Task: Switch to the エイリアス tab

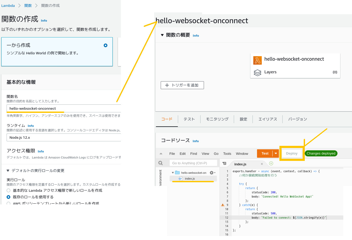Action: (268, 119)
